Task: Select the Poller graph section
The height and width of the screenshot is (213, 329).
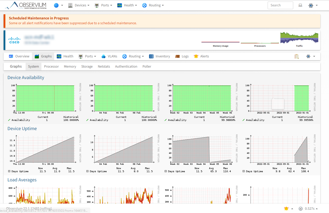Action: click(x=147, y=67)
